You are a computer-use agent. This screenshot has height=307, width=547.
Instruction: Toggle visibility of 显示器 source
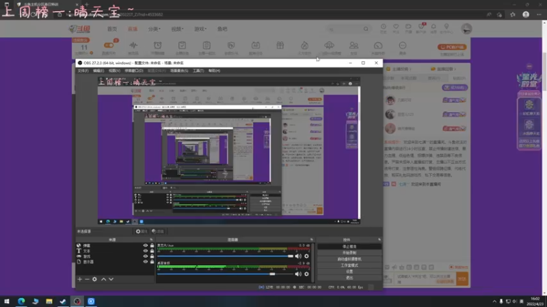(146, 261)
